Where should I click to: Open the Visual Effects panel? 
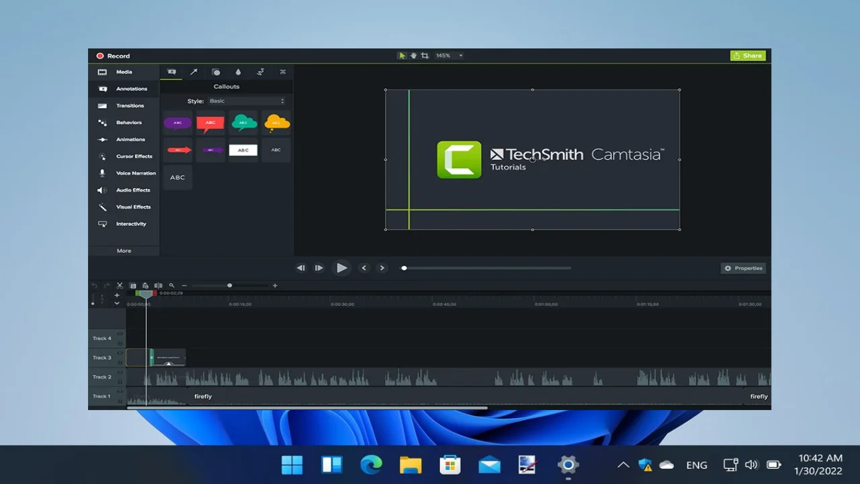click(x=124, y=207)
